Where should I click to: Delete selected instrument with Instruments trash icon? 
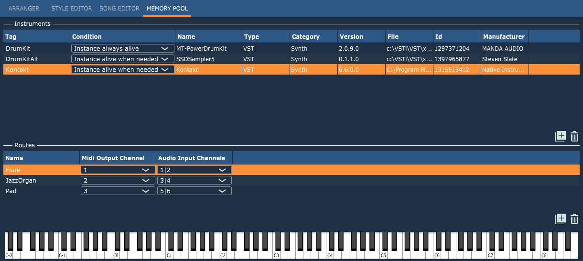point(574,136)
